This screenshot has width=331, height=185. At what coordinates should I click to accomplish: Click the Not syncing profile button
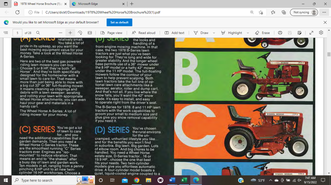(304, 12)
